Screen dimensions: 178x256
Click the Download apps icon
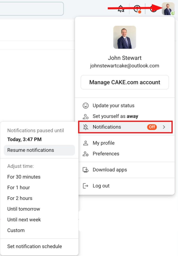[x=86, y=170]
